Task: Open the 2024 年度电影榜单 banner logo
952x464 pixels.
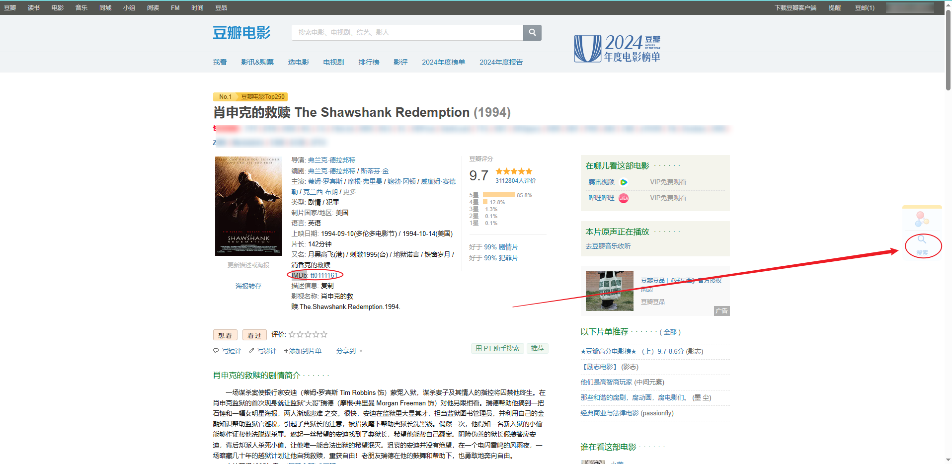Action: [x=617, y=48]
